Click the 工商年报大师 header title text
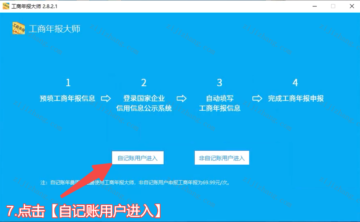This screenshot has height=222, width=360. click(x=54, y=29)
